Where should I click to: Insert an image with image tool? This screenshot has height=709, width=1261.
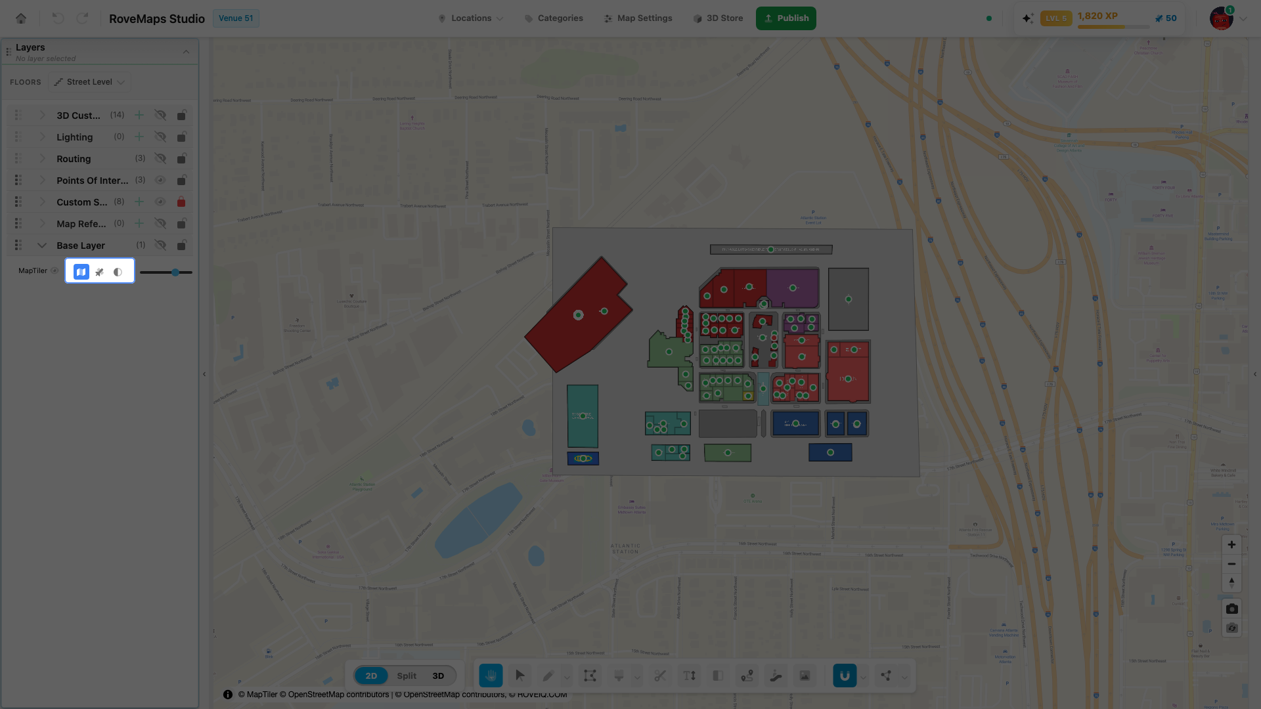pyautogui.click(x=805, y=676)
